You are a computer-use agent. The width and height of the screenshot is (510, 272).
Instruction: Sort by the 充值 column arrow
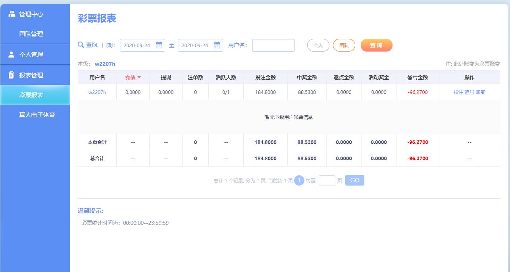[x=139, y=77]
